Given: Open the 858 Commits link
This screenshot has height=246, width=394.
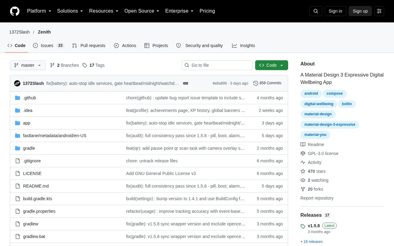Looking at the screenshot, I should point(267,83).
